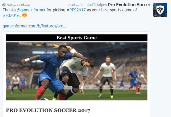Open the PES shield profile avatar
The image size is (171, 117).
pyautogui.click(x=160, y=10)
